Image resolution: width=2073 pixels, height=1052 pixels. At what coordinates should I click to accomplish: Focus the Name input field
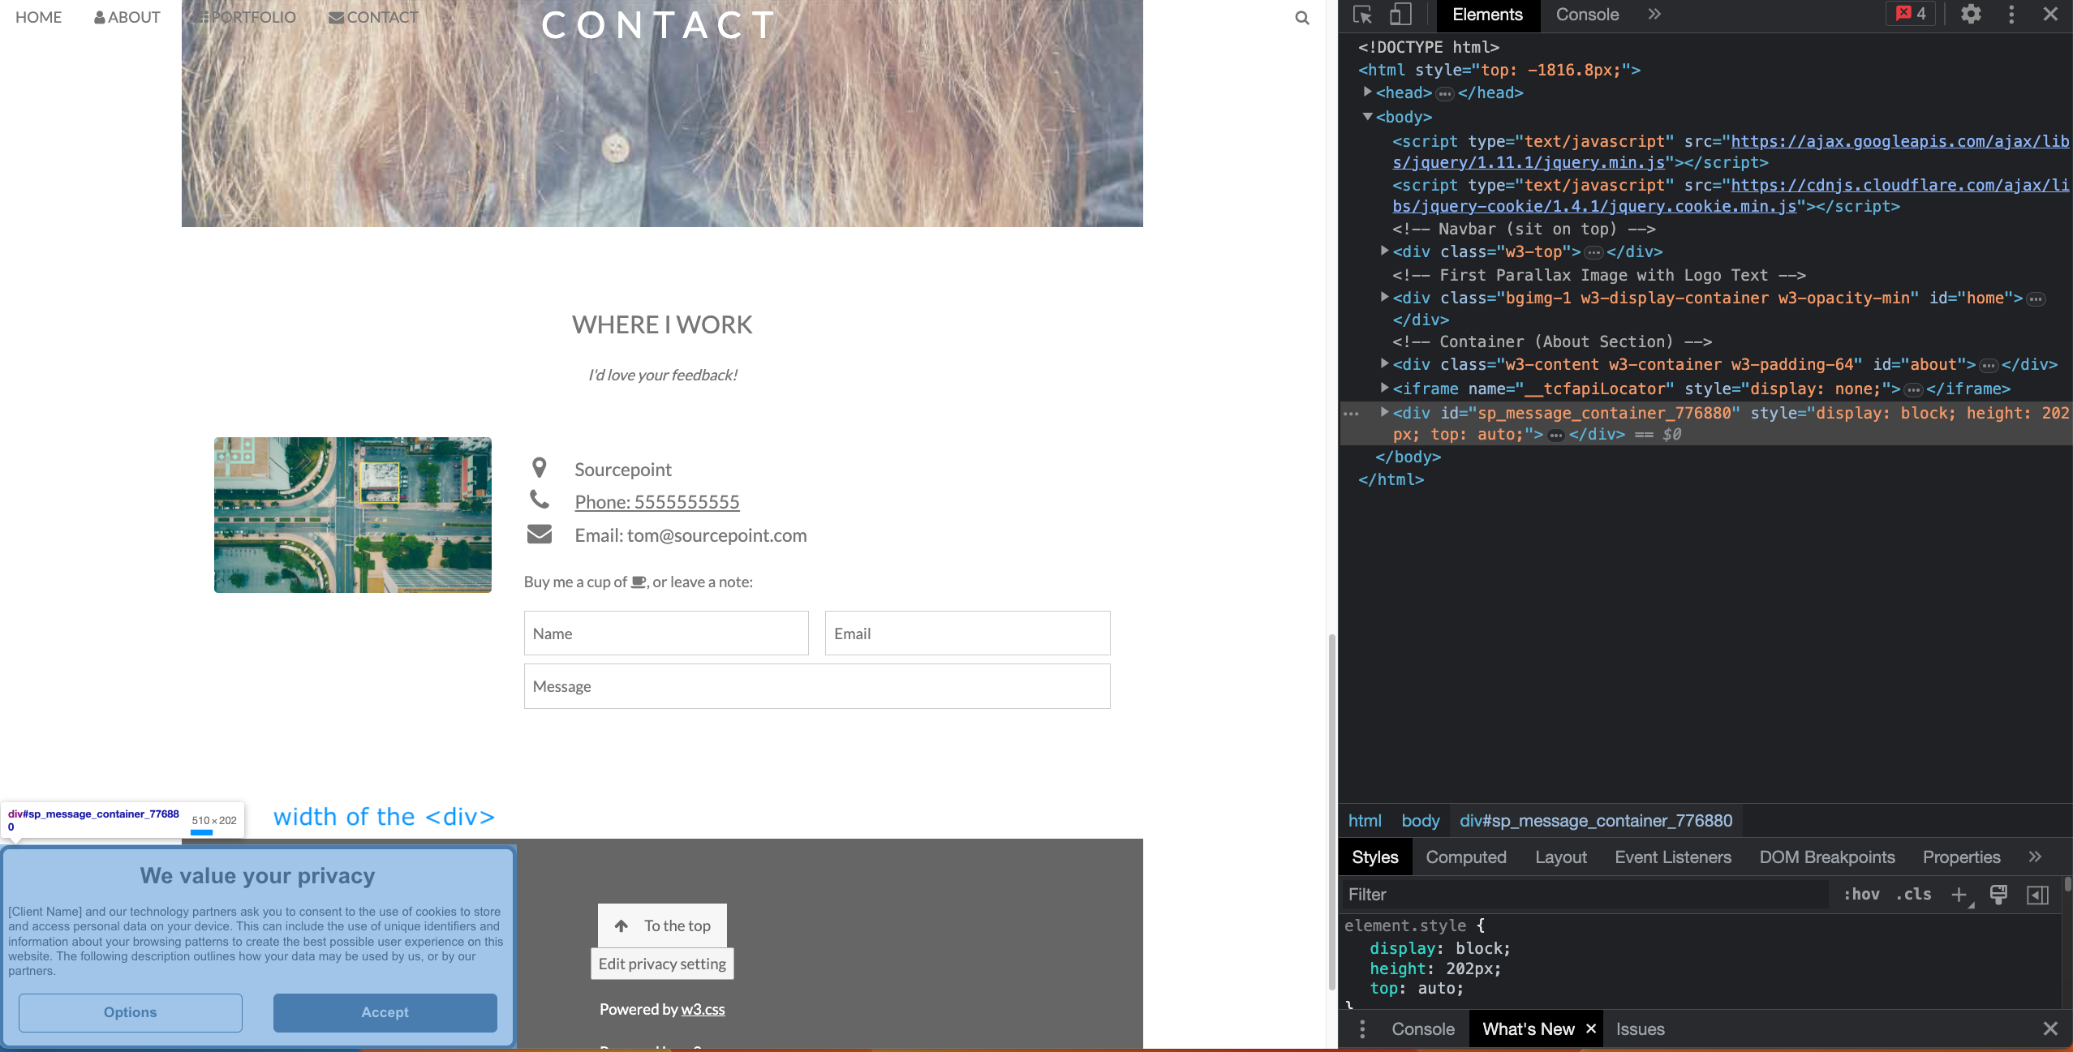(666, 633)
